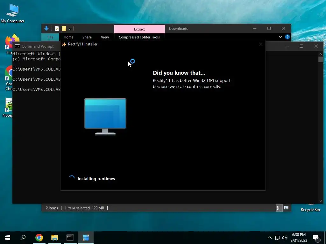This screenshot has width=326, height=244.
Task: Maximize the Command Prompt window
Action: [301, 46]
